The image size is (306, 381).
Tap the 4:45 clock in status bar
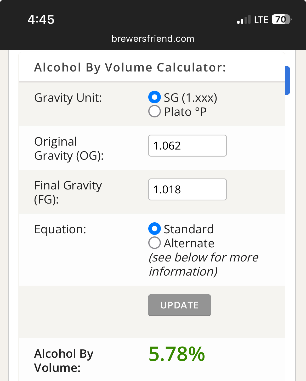(x=41, y=20)
